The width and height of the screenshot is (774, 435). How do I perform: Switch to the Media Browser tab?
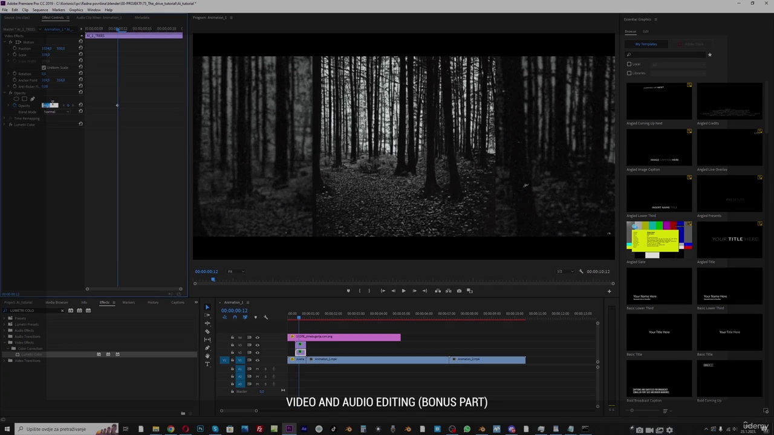pyautogui.click(x=57, y=302)
